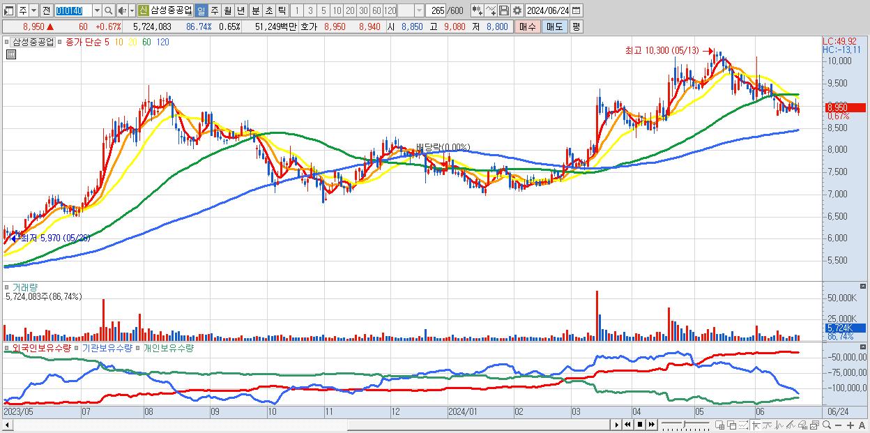This screenshot has height=433, width=870.
Task: Edit the date field 2024/06/24
Action: [547, 10]
